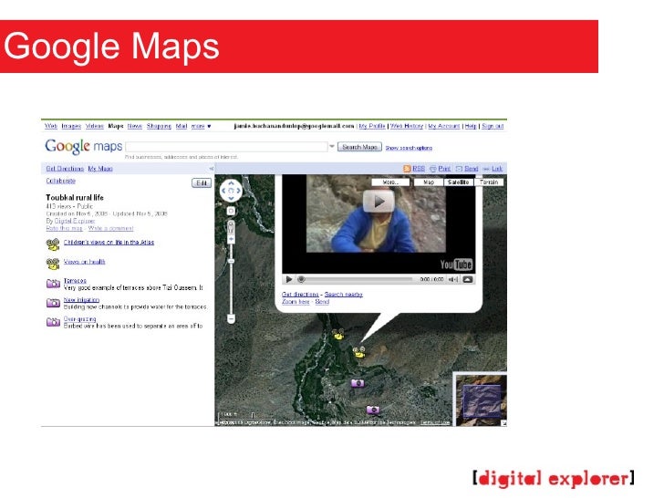Click the Print link in map toolbar
This screenshot has height=498, width=664.
[440, 169]
